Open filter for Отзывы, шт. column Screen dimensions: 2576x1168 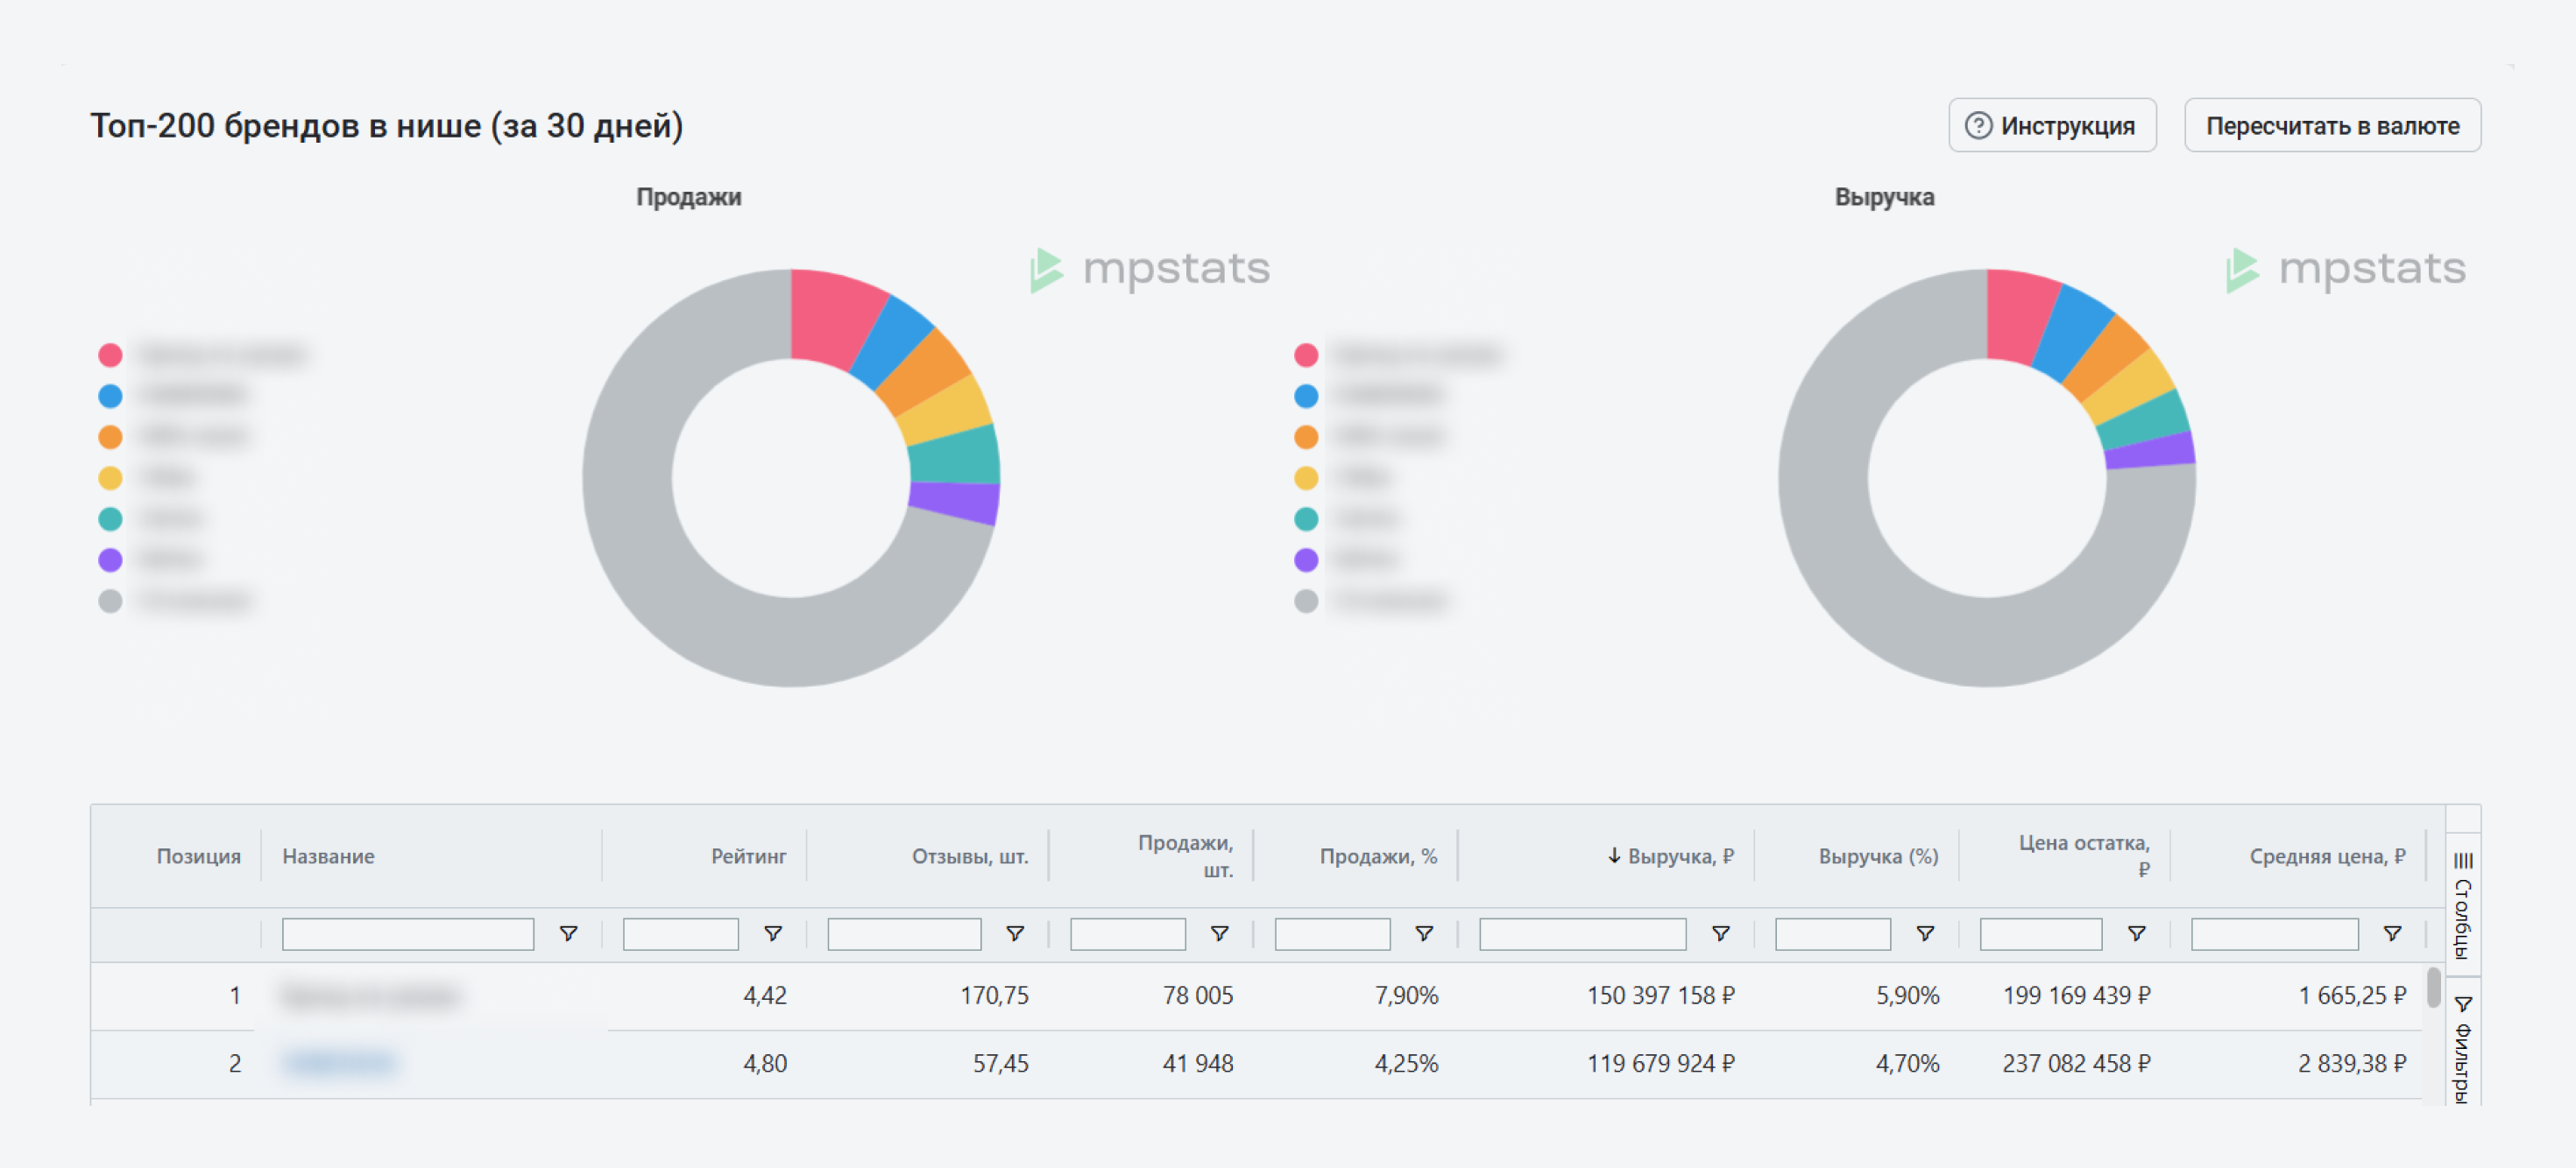point(1014,933)
